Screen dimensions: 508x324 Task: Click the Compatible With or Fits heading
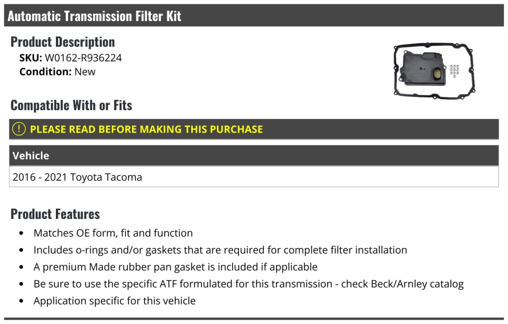coord(71,105)
